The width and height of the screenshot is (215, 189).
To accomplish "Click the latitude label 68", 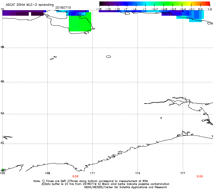I will pyautogui.click(x=2, y=47).
